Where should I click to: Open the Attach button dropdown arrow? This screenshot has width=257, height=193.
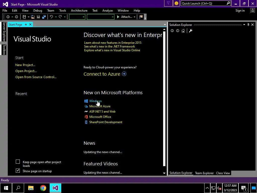pyautogui.click(x=135, y=17)
